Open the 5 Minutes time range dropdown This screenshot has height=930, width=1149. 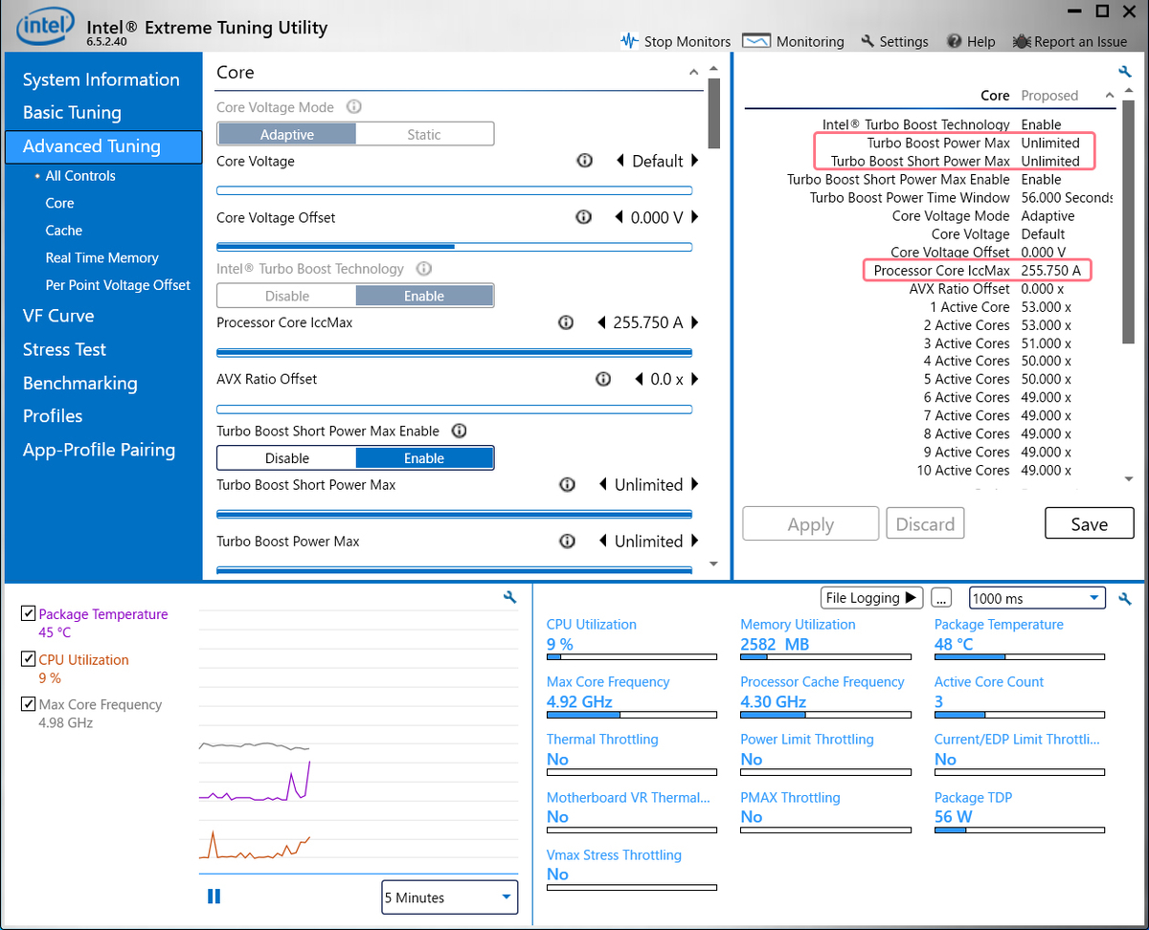pyautogui.click(x=449, y=897)
